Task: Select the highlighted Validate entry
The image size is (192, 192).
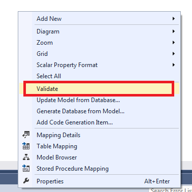Action: [x=99, y=89]
